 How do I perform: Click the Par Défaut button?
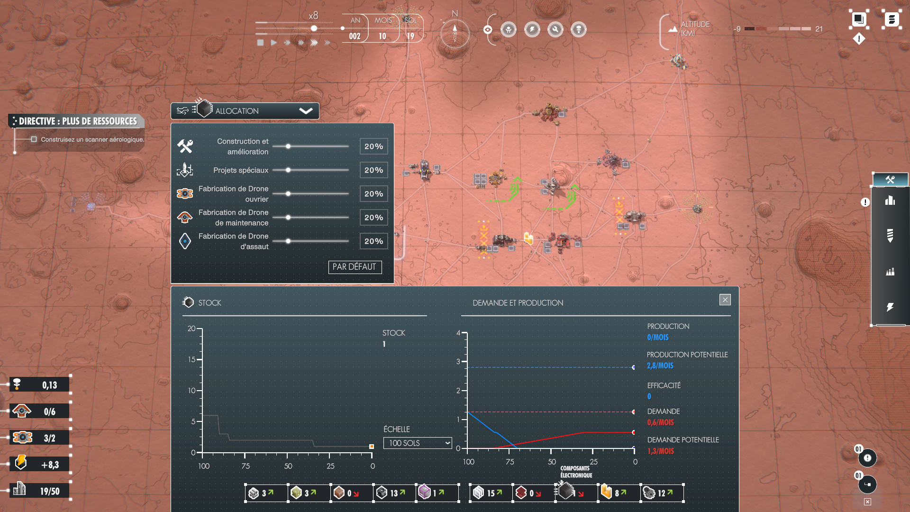click(x=355, y=267)
